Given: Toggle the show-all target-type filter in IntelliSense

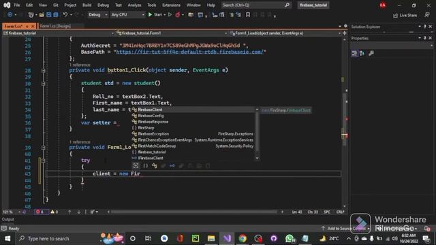Looking at the screenshot, I should click(136, 166).
